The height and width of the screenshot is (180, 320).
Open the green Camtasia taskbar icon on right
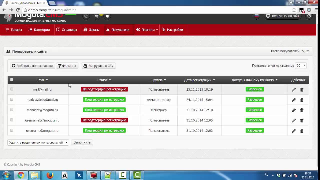(137, 175)
